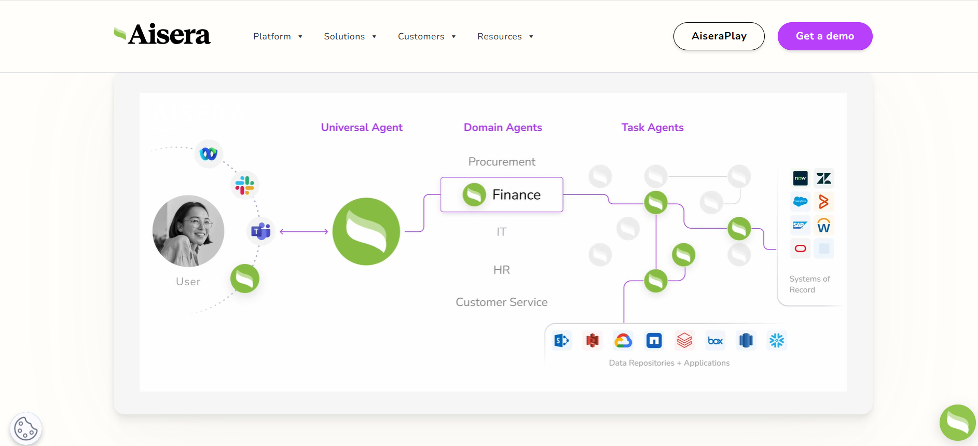Image resolution: width=978 pixels, height=446 pixels.
Task: Open cookie preferences icon
Action: click(x=25, y=429)
